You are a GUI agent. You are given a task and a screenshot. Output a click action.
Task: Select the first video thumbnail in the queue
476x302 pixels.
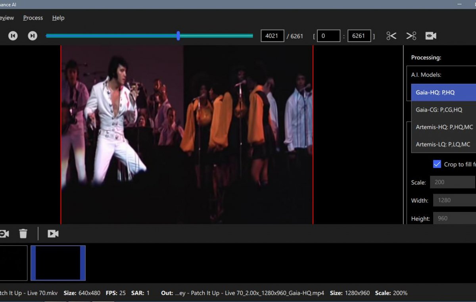(x=13, y=263)
